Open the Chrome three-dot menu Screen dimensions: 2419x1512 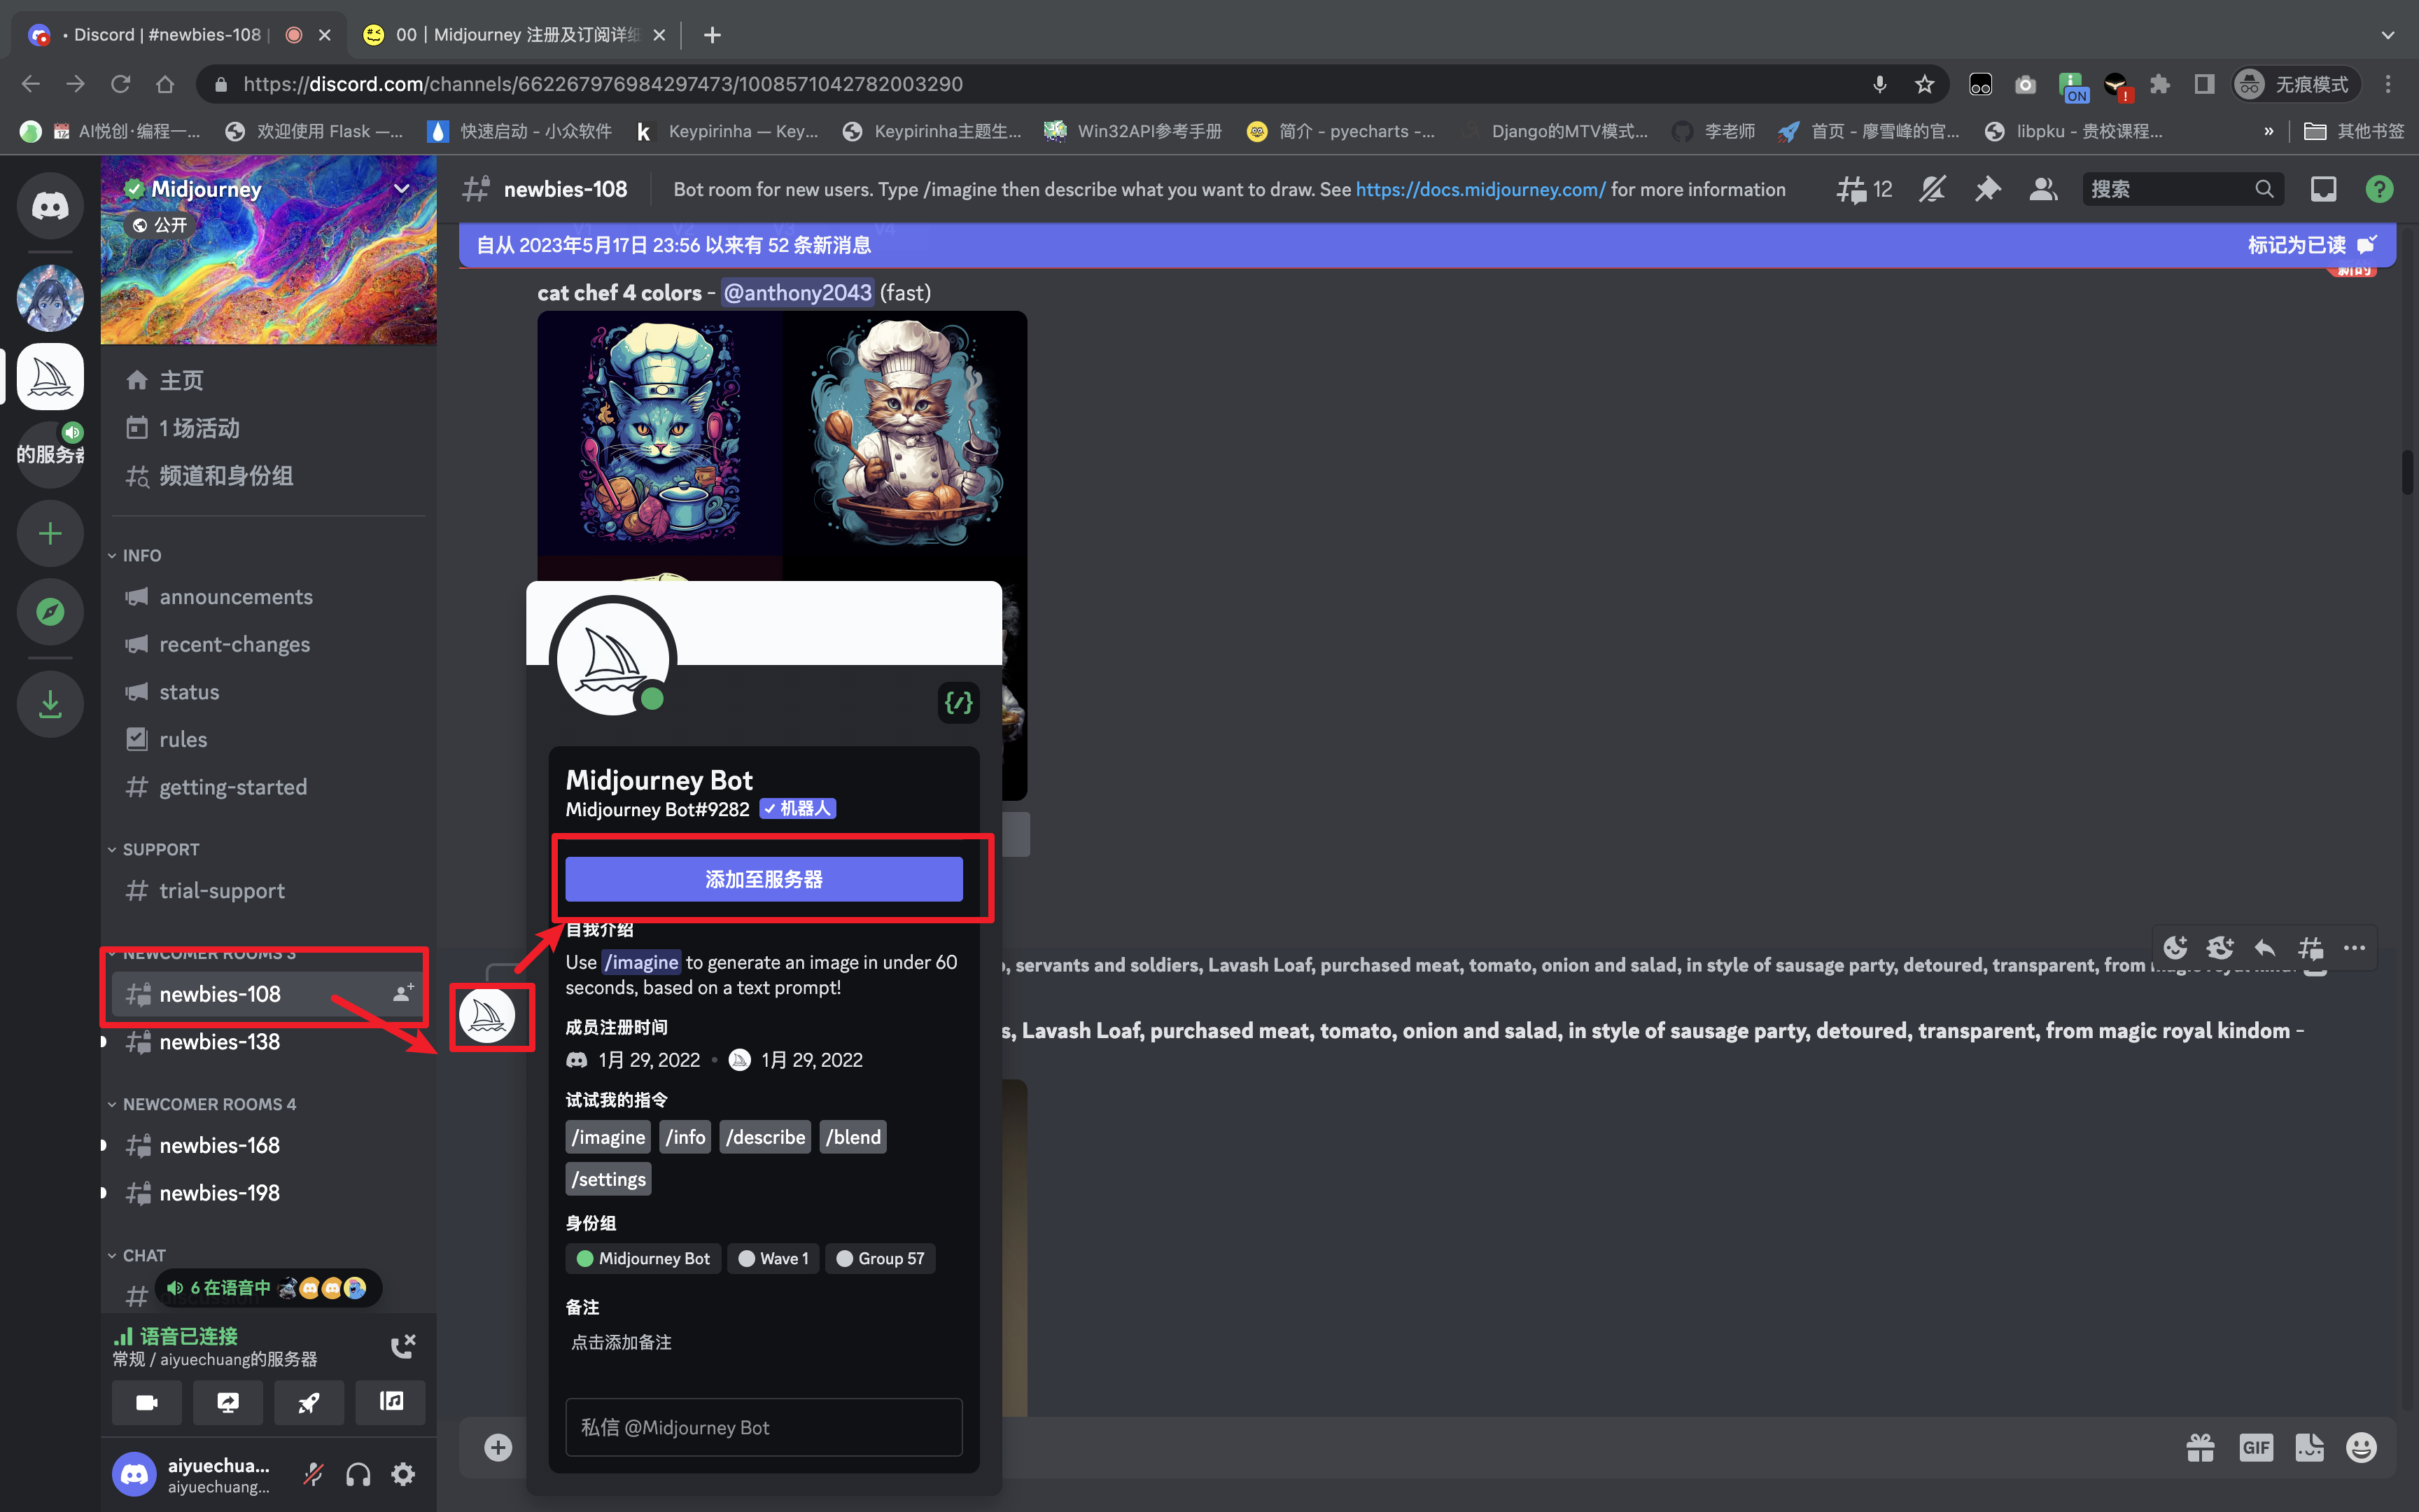point(2388,84)
